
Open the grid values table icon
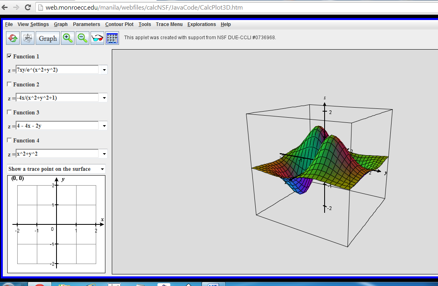112,38
